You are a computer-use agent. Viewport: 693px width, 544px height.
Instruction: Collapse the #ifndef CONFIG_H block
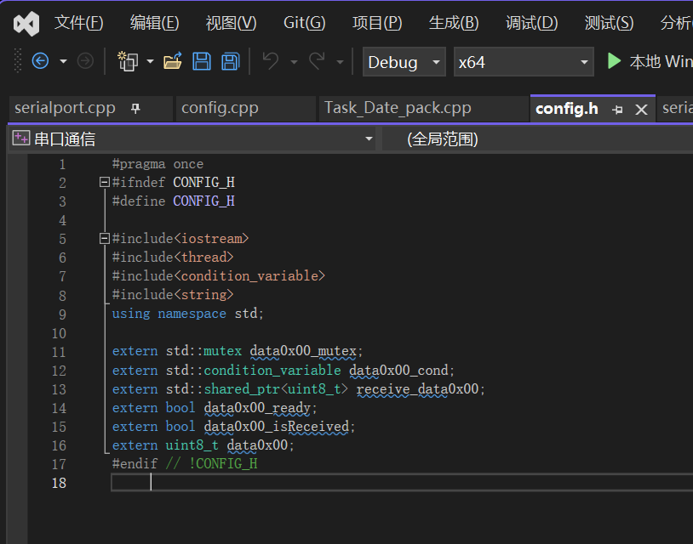point(105,182)
